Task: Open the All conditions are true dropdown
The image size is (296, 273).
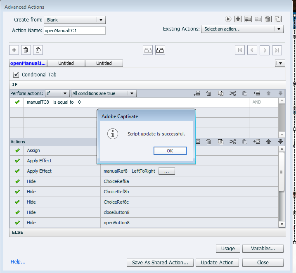Action: point(103,93)
